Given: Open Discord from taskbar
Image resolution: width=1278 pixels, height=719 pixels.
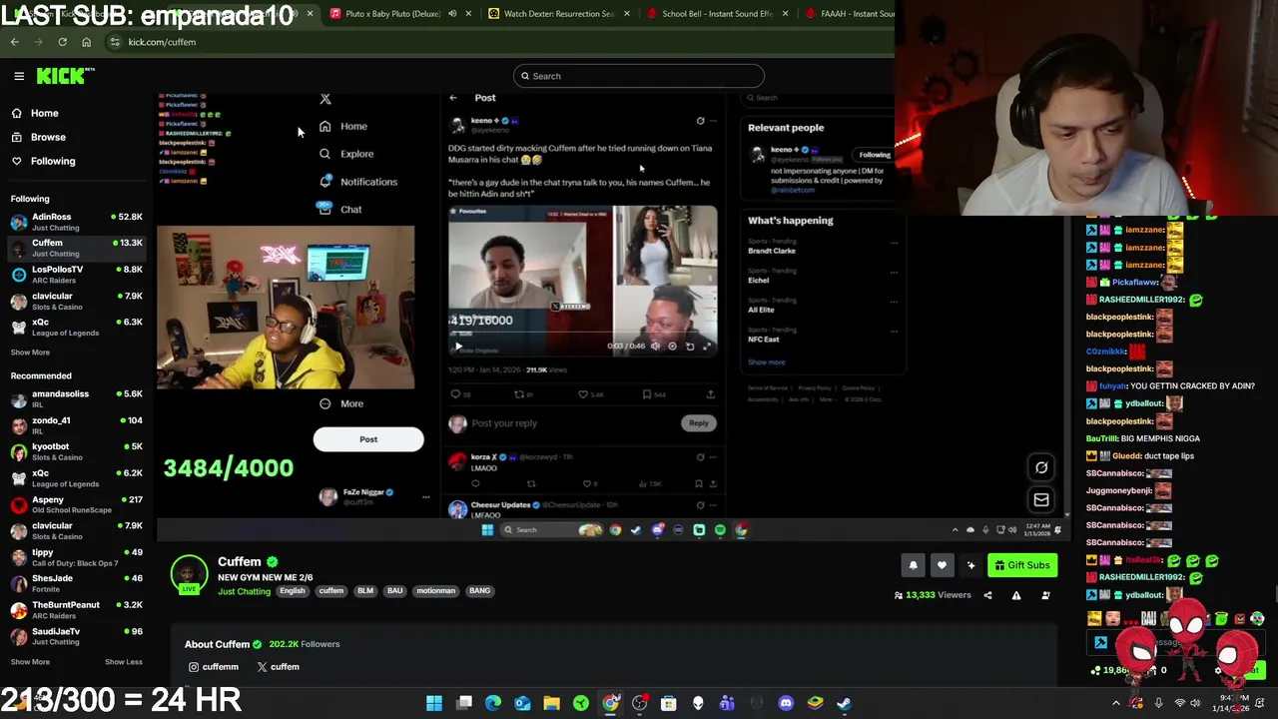Looking at the screenshot, I should click(786, 703).
